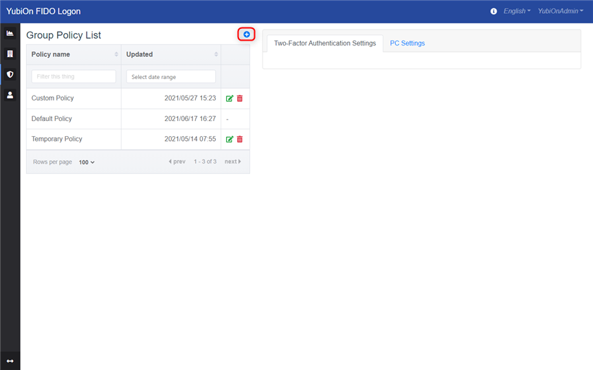Go to prev page of policy list
Image resolution: width=593 pixels, height=370 pixels.
click(x=177, y=162)
